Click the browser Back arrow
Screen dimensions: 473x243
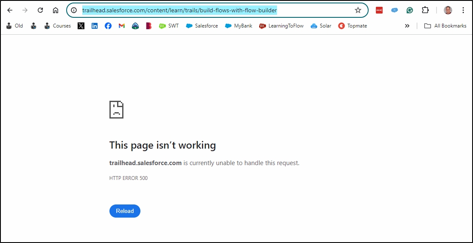(x=10, y=10)
